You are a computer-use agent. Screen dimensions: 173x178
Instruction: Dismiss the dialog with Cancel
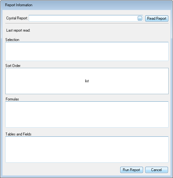[x=156, y=170]
